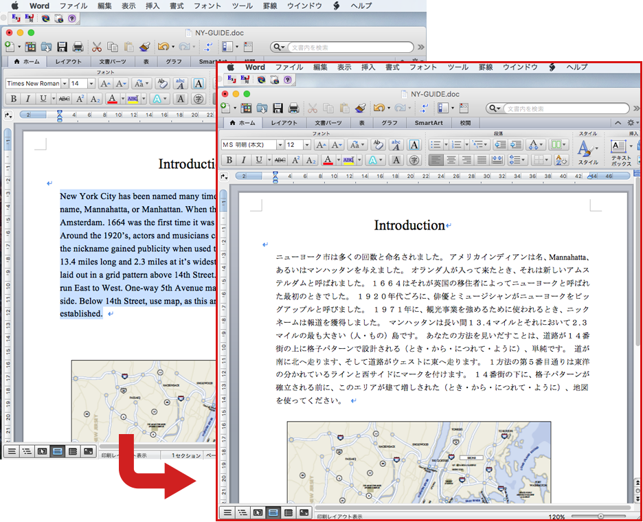Open 表示 menu in right window menu bar
643x522 pixels.
344,67
